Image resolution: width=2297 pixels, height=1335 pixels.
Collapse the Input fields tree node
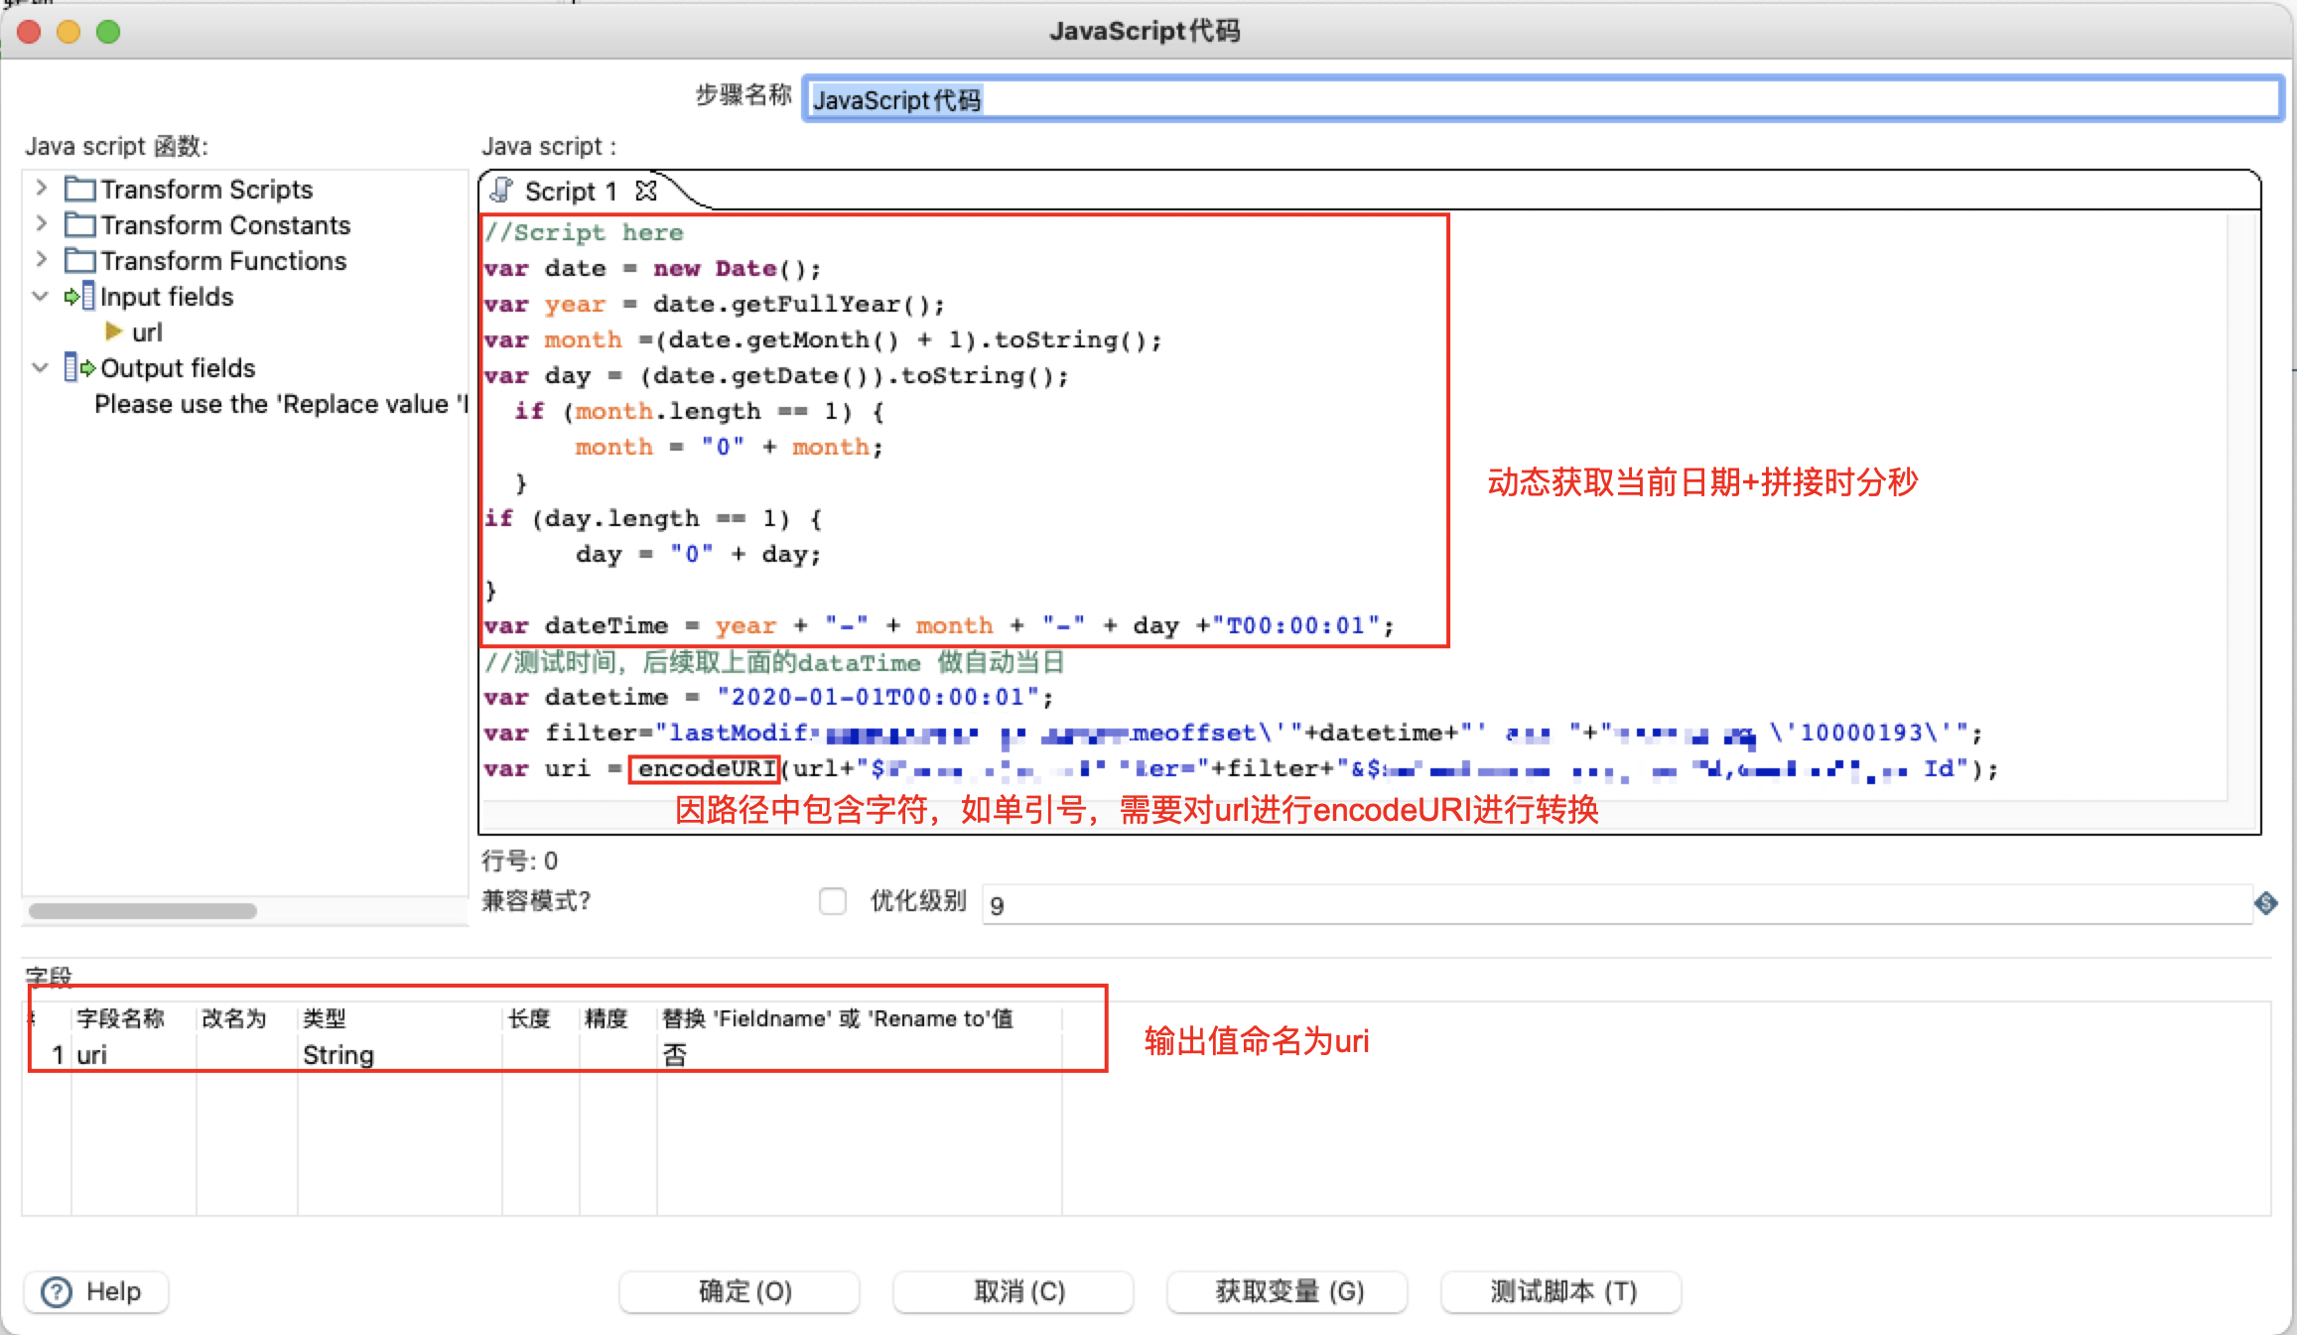[41, 296]
